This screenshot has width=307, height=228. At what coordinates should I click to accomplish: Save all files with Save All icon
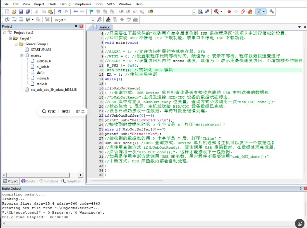pyautogui.click(x=28, y=11)
